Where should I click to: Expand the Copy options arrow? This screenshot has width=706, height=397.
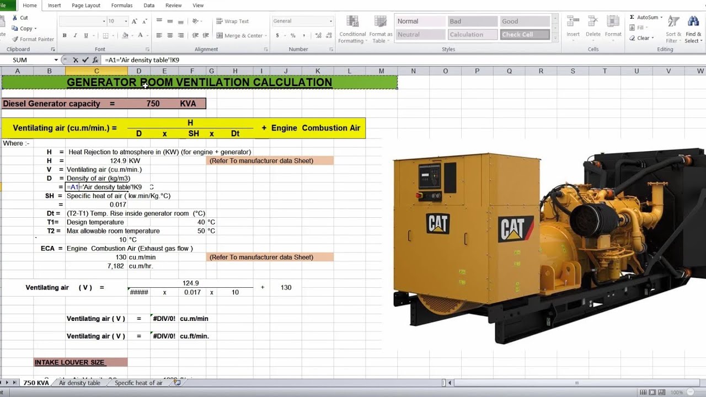pyautogui.click(x=36, y=29)
